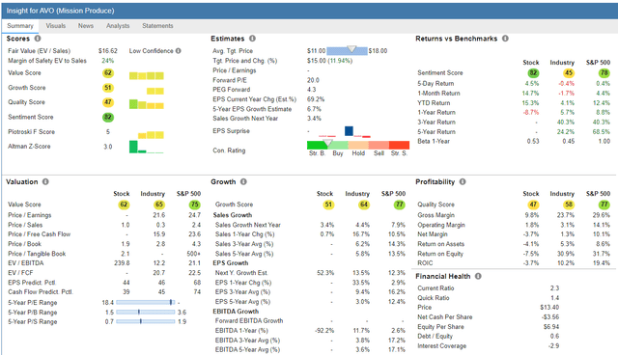Switch to the Analysts tab
Viewport: 618px width, 355px height.
(x=118, y=26)
